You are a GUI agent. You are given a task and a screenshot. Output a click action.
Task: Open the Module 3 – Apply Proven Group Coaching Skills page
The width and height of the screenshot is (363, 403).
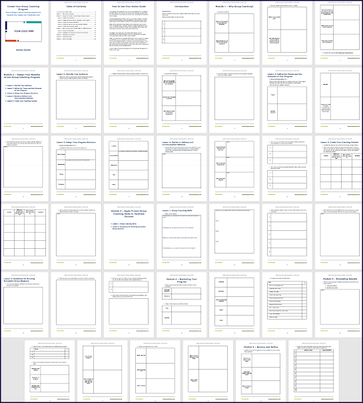coord(129,236)
